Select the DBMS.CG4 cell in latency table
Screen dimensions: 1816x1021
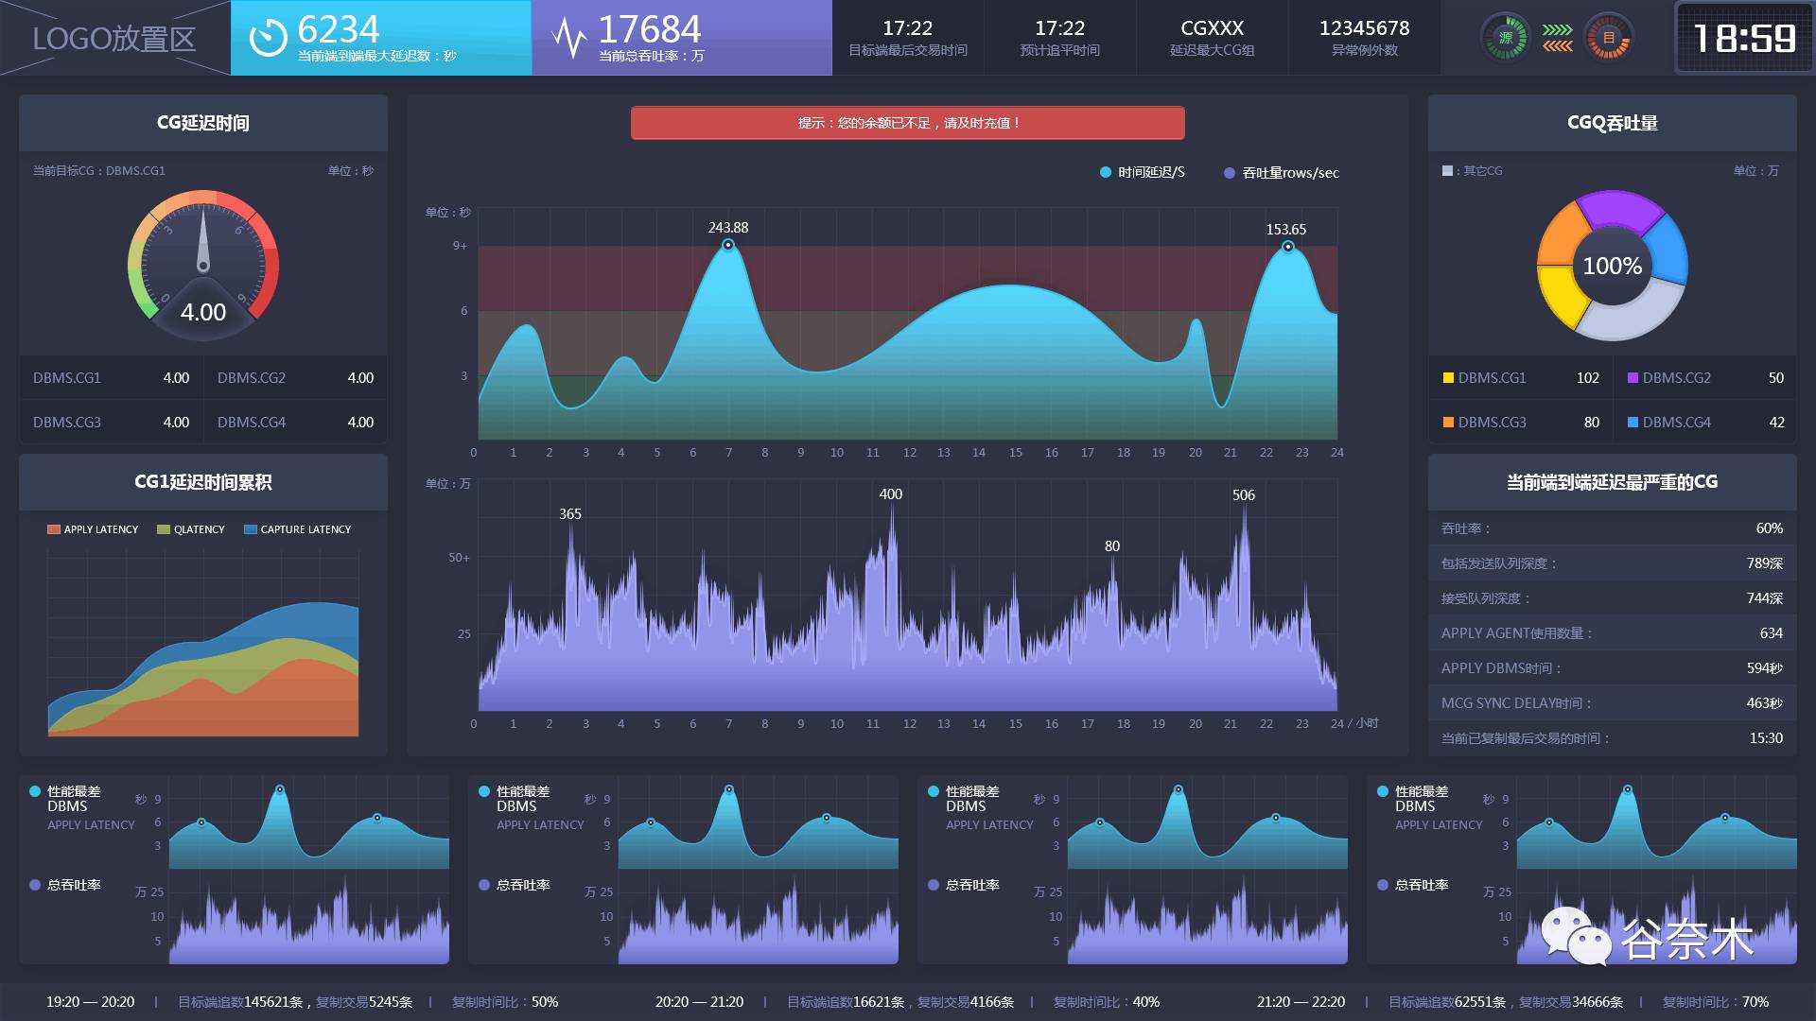click(x=295, y=423)
